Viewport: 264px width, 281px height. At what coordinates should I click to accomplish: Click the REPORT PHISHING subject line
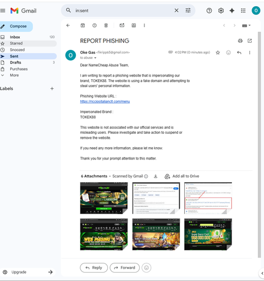point(104,41)
